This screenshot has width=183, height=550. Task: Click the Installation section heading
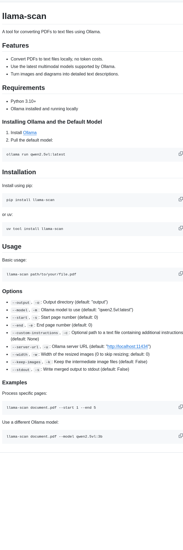[19, 172]
